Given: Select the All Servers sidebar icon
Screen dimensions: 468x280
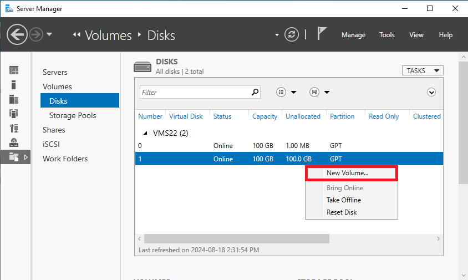Looking at the screenshot, I should pos(14,99).
